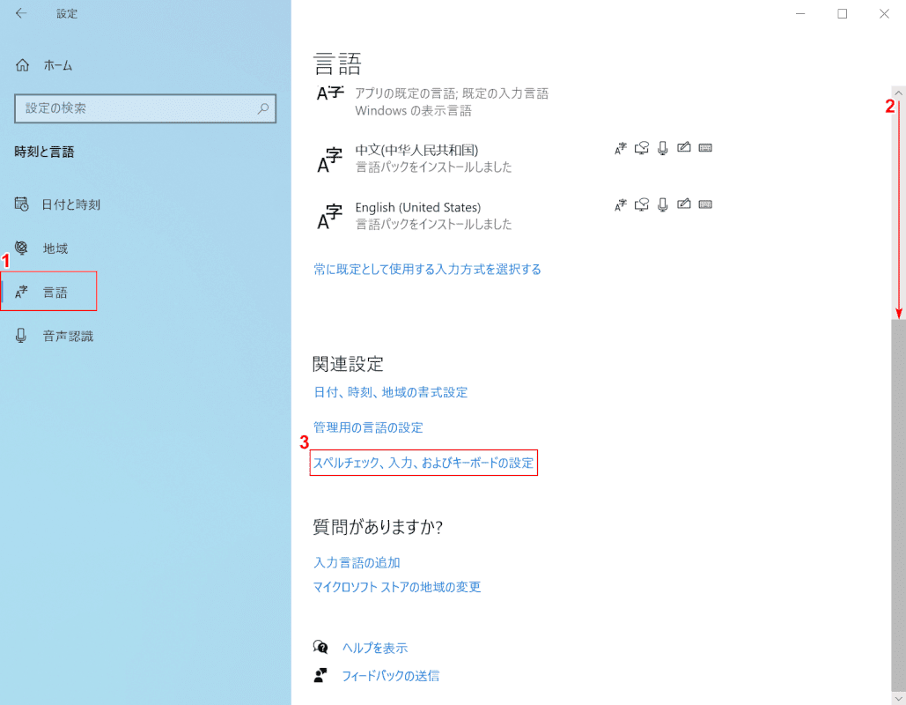
Task: Open the ホーム home page
Action: (x=58, y=65)
